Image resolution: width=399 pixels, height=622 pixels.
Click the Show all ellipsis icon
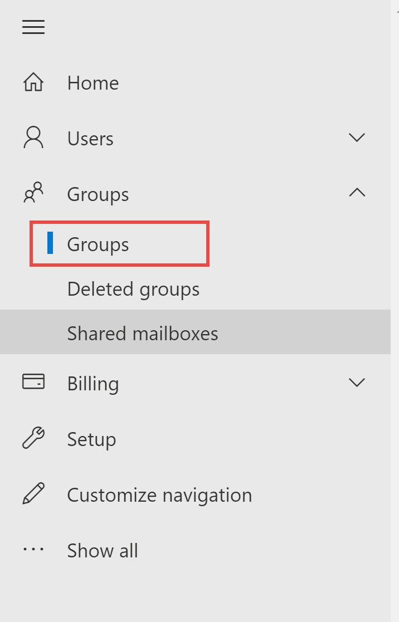(33, 549)
